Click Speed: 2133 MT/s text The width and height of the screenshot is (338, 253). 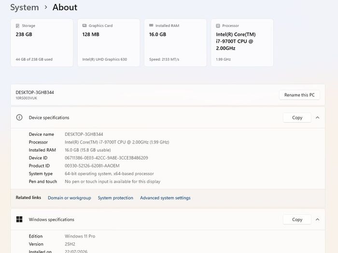[x=164, y=59]
